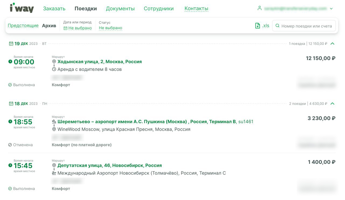Open the Ходынская улица, 2 trip link
345x200 pixels.
pyautogui.click(x=99, y=62)
